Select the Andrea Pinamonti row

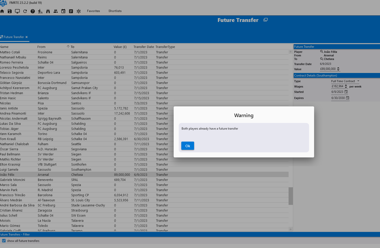click(x=144, y=113)
